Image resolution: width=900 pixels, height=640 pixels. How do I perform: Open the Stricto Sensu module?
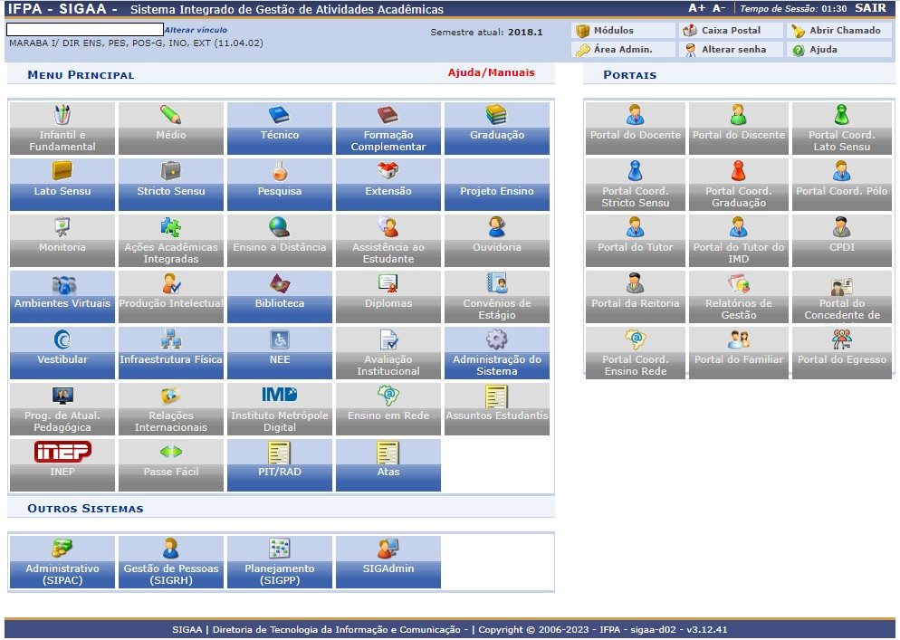(x=171, y=185)
